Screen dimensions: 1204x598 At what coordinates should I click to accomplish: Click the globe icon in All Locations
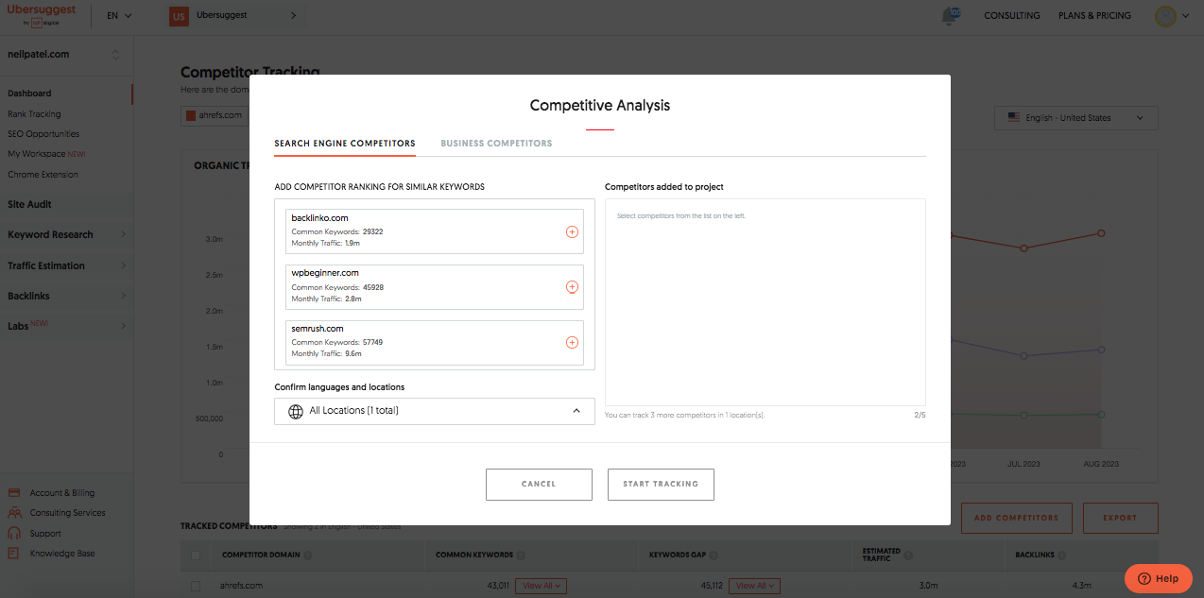coord(296,411)
